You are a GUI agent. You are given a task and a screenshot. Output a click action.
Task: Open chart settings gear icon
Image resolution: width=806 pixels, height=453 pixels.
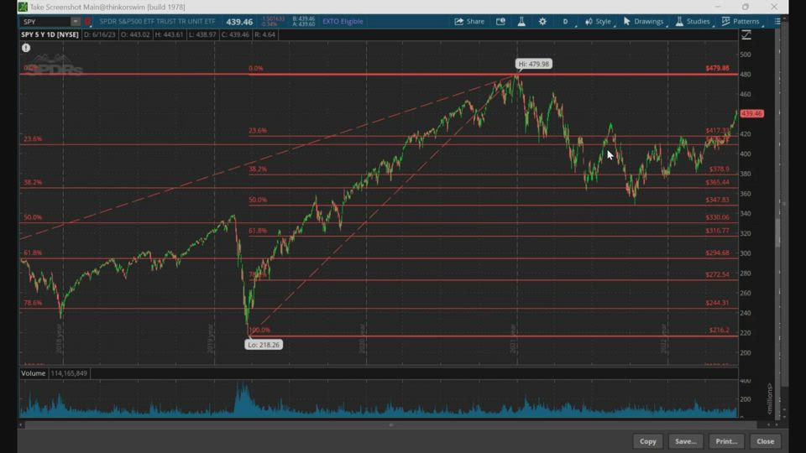[x=542, y=21]
